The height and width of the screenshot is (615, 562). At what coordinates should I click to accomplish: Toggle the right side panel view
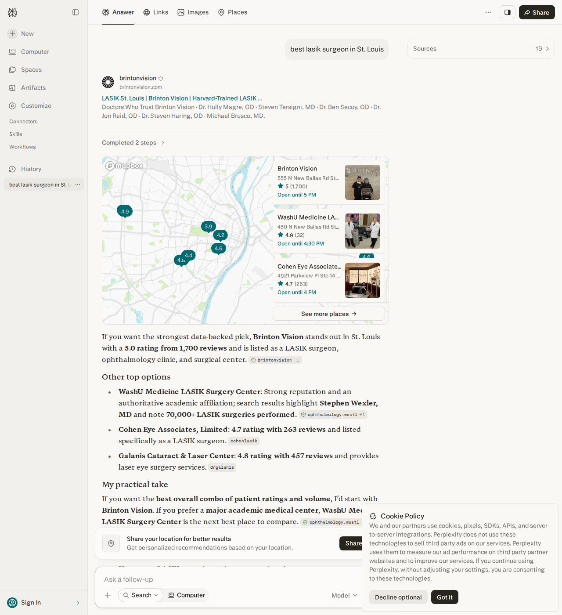tap(508, 12)
